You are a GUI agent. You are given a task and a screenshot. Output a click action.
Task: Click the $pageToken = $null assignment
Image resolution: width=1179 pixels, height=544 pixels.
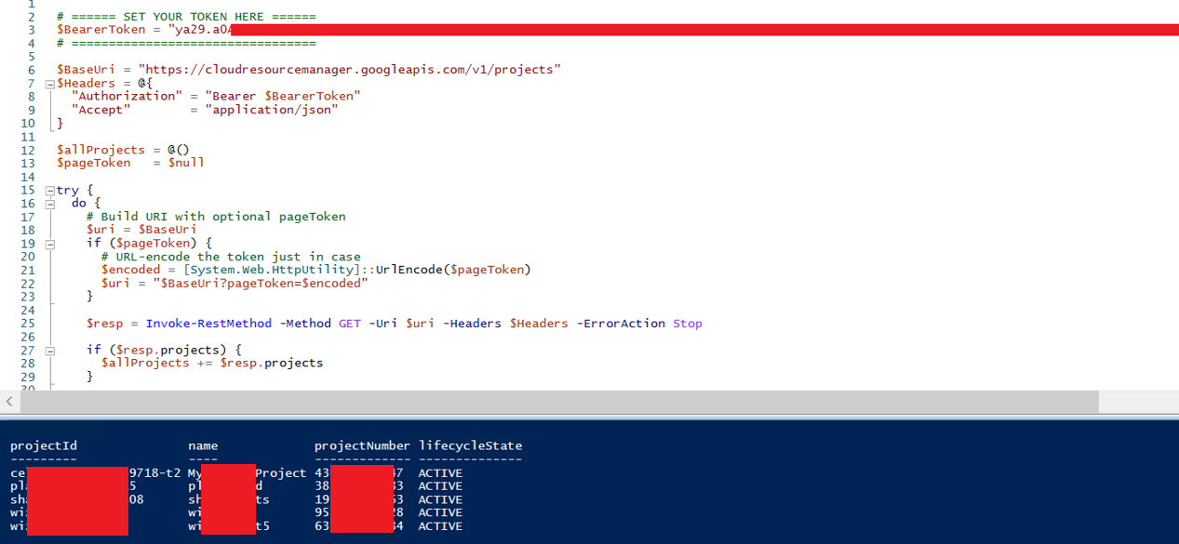pos(130,163)
